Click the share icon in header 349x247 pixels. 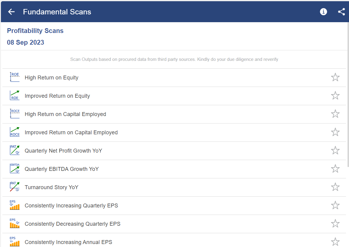tap(342, 12)
